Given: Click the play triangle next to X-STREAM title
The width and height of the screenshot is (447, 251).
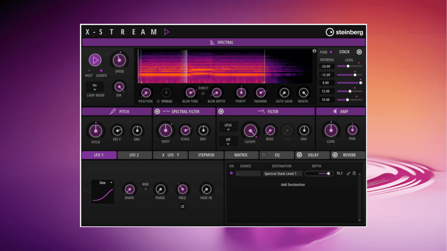Looking at the screenshot, I should [166, 32].
